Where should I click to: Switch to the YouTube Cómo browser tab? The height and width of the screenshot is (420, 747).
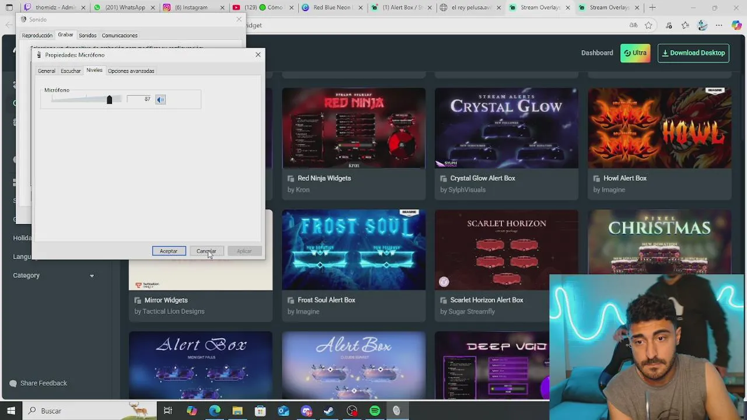pyautogui.click(x=264, y=8)
